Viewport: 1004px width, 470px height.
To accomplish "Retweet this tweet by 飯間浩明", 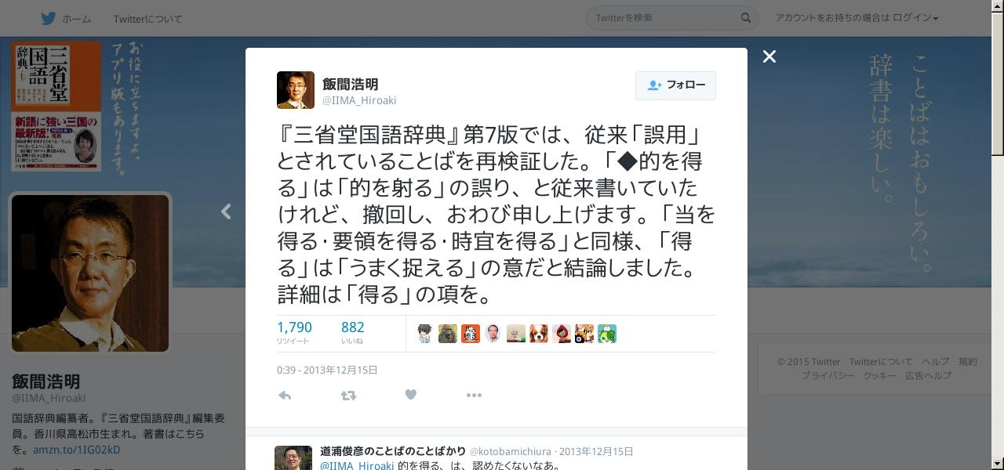I will pyautogui.click(x=348, y=396).
